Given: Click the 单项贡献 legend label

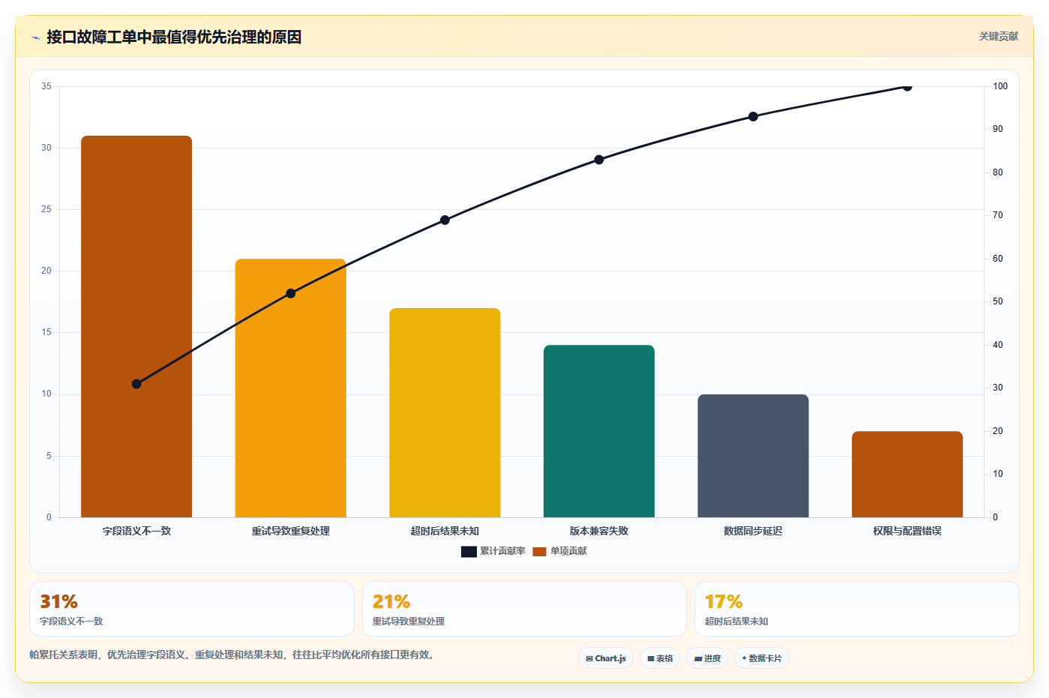Looking at the screenshot, I should point(568,551).
